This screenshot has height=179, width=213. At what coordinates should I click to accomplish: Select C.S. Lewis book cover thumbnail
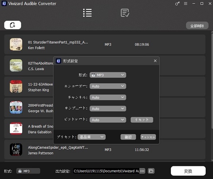coord(16,65)
